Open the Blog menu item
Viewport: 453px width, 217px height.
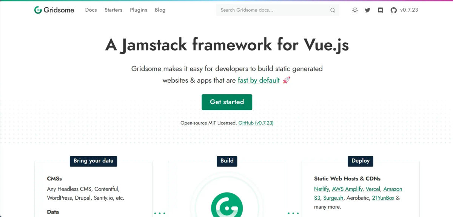click(x=160, y=10)
